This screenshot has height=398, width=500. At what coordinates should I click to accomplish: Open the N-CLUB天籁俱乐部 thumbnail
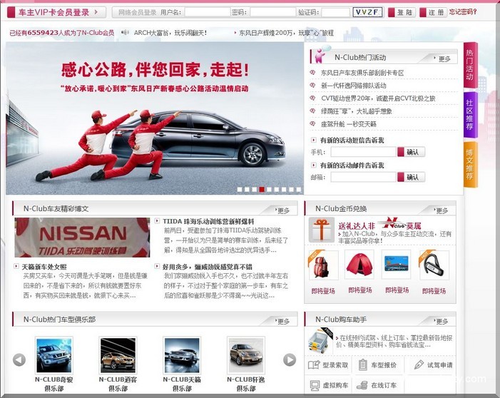pyautogui.click(x=182, y=355)
